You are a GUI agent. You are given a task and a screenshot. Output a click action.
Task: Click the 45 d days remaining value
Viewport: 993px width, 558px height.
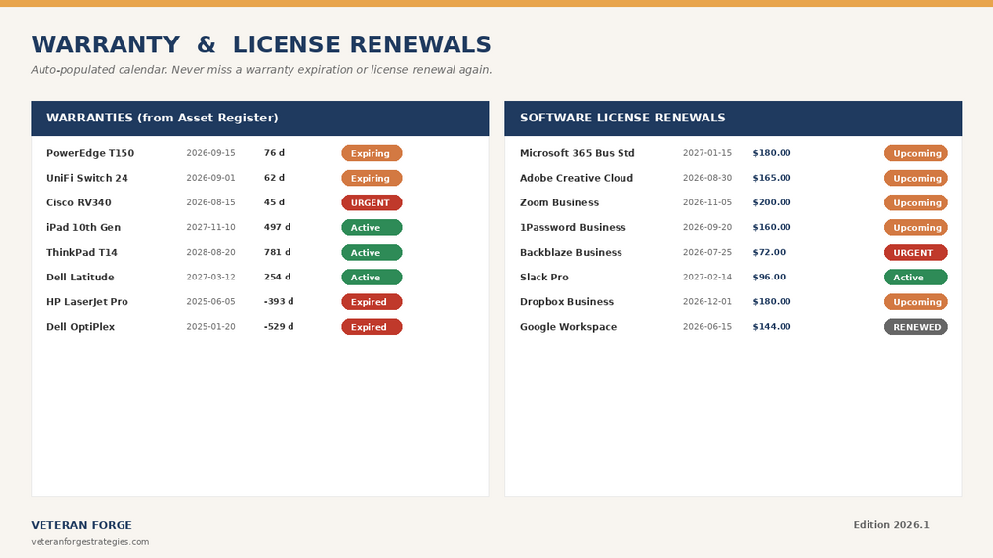point(275,201)
